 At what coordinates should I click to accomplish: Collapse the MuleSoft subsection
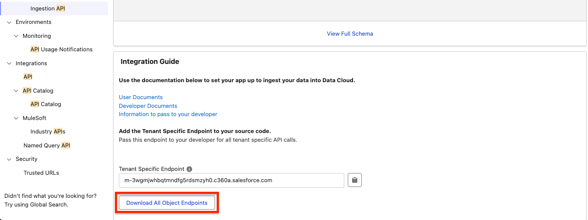(x=16, y=118)
